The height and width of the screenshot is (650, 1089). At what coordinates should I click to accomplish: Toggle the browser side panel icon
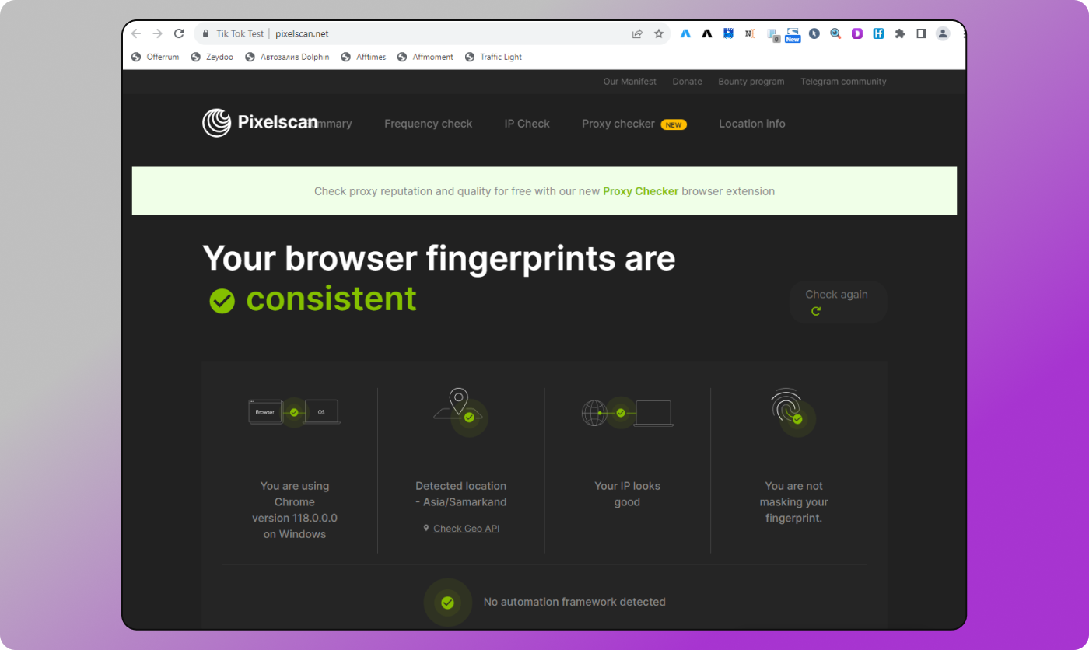tap(921, 33)
